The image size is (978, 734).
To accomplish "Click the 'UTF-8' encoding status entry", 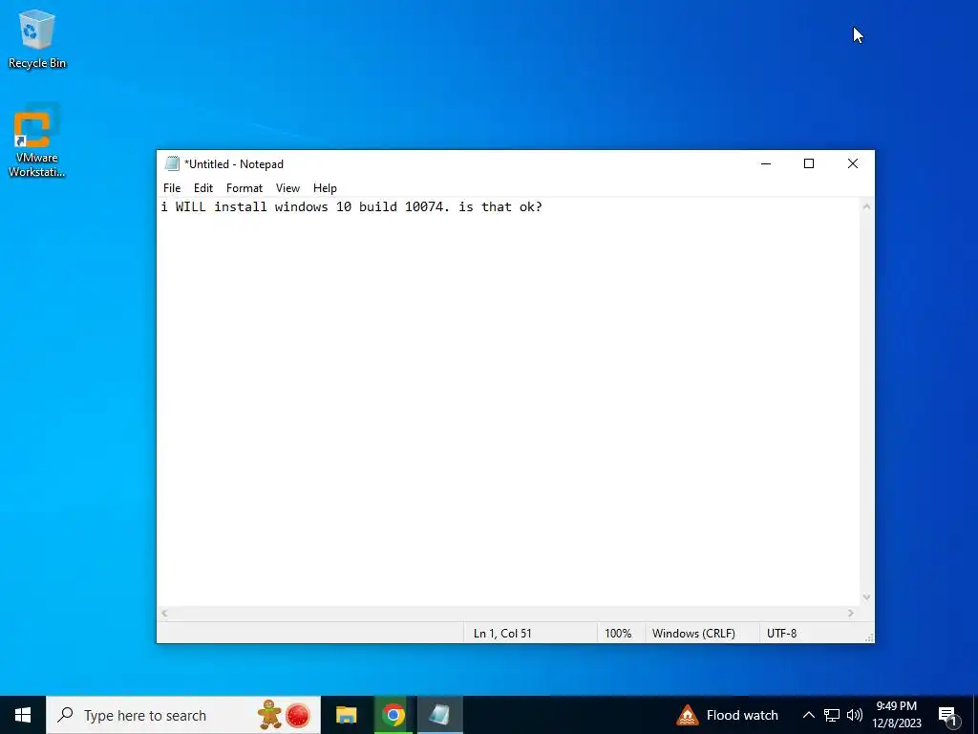I will 781,633.
